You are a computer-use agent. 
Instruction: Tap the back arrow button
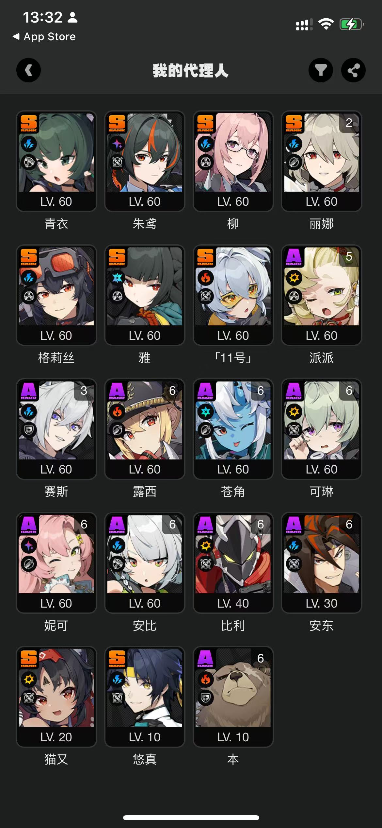point(28,70)
